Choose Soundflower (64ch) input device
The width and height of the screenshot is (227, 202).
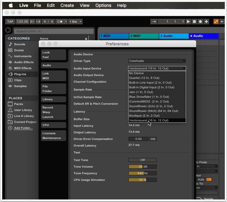coord(157,111)
